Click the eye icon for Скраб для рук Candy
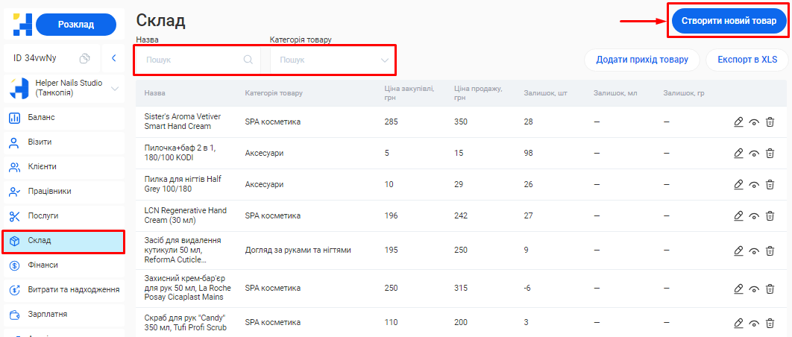 (754, 324)
